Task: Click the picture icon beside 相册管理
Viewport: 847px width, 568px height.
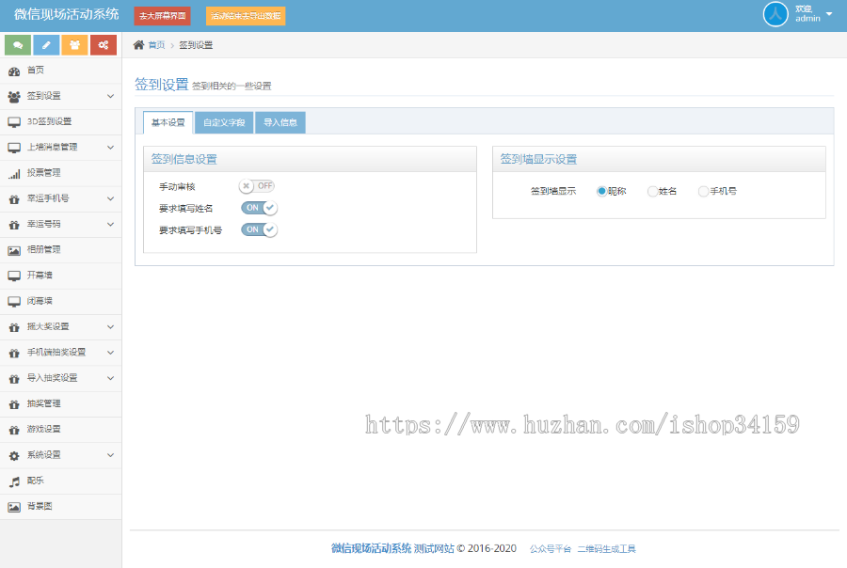Action: pyautogui.click(x=14, y=250)
